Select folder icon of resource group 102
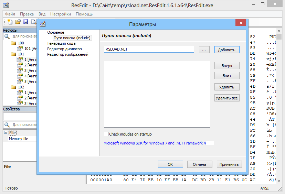 pyautogui.click(x=13, y=87)
